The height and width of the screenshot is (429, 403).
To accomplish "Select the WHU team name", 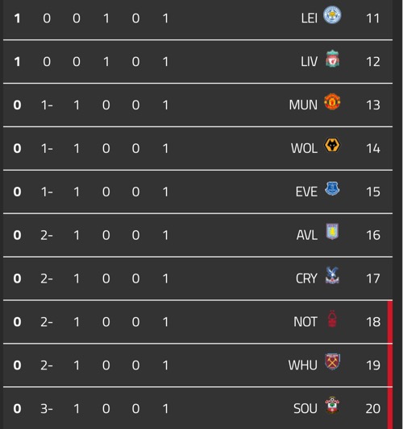I will point(302,365).
